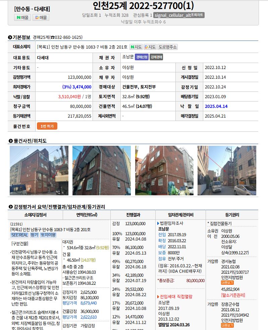Open second close-up brick wall photo
The height and width of the screenshot is (330, 268).
[x=102, y=171]
